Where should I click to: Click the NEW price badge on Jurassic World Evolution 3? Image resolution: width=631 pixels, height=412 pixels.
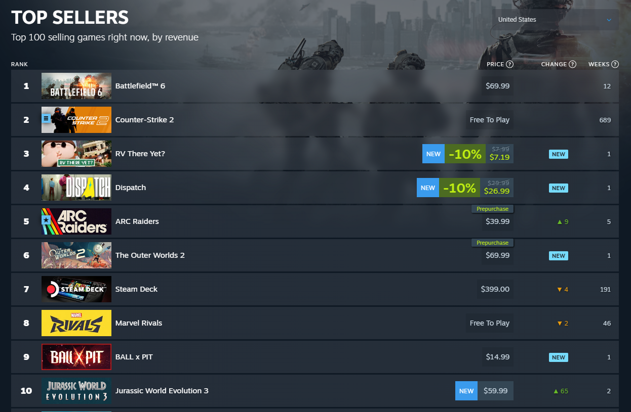[466, 391]
